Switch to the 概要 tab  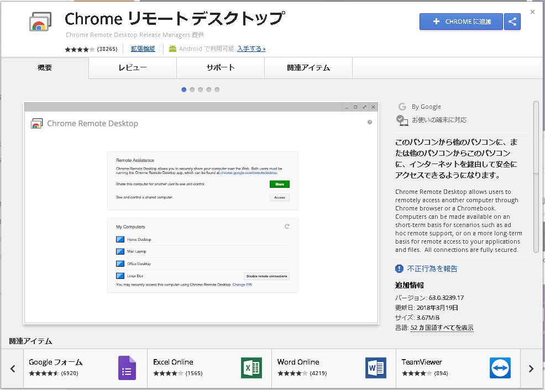44,68
